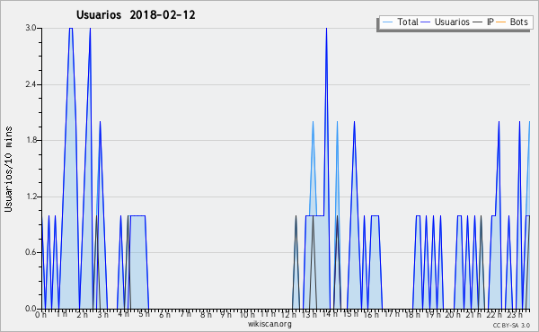Click the Total legend entry
539x332 pixels.
coord(400,22)
